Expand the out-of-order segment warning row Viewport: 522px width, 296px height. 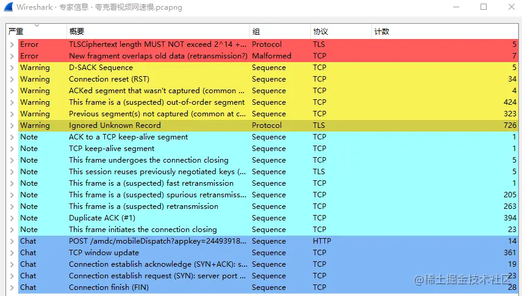[x=12, y=102]
